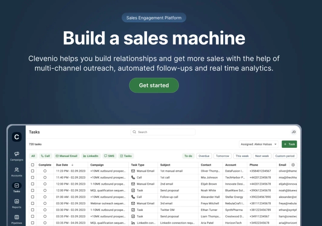Viewport: 322px width, 226px height.
Task: Click contact name Oliver Thomp...
Action: 210,171
